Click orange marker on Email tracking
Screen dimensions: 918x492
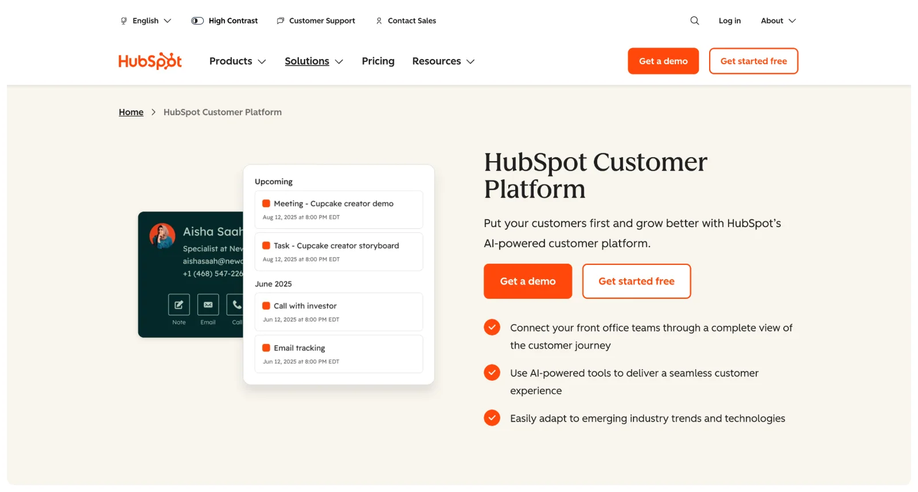(x=266, y=347)
